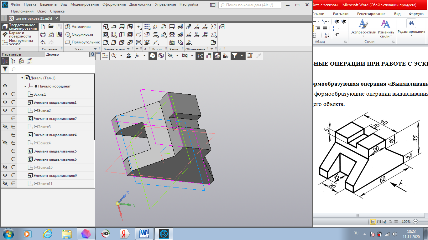Show the hidden Эскиз:3 sketch
Viewport: 428px width, 240px height.
pyautogui.click(x=5, y=127)
